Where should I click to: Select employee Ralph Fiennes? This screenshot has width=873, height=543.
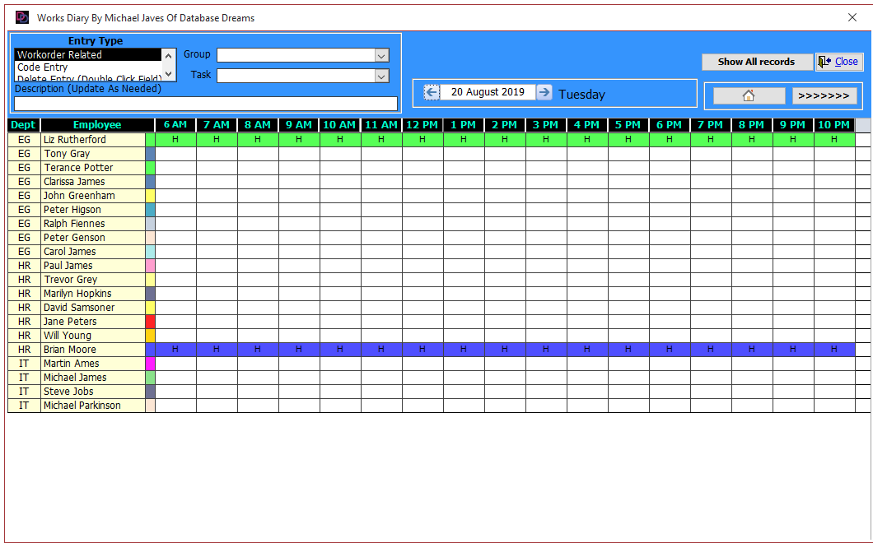(93, 224)
